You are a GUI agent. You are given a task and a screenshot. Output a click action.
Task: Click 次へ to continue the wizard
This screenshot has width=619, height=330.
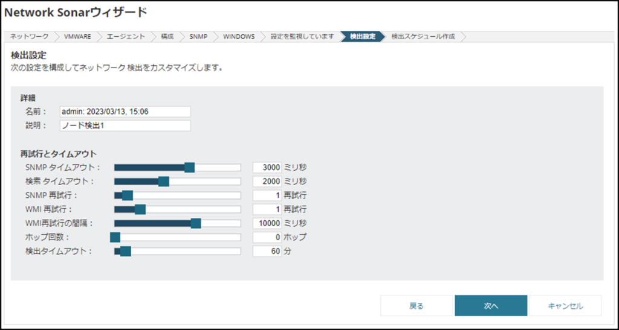pyautogui.click(x=491, y=306)
